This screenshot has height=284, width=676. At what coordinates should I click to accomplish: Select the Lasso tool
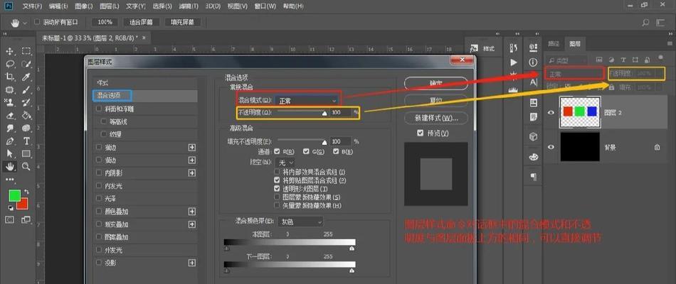coord(9,64)
